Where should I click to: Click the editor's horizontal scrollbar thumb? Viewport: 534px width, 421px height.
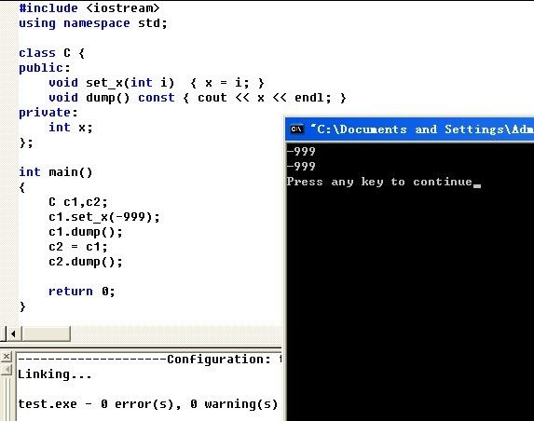[47, 333]
